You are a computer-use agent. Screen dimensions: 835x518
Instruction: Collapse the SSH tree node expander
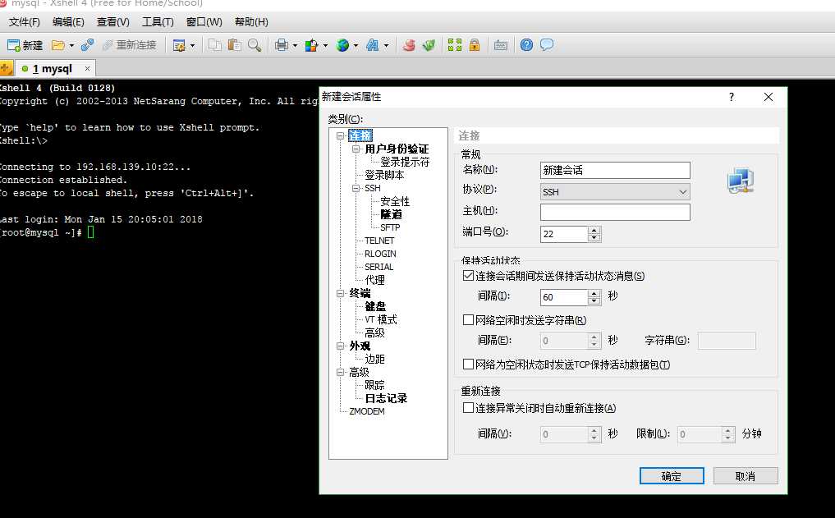pyautogui.click(x=356, y=189)
